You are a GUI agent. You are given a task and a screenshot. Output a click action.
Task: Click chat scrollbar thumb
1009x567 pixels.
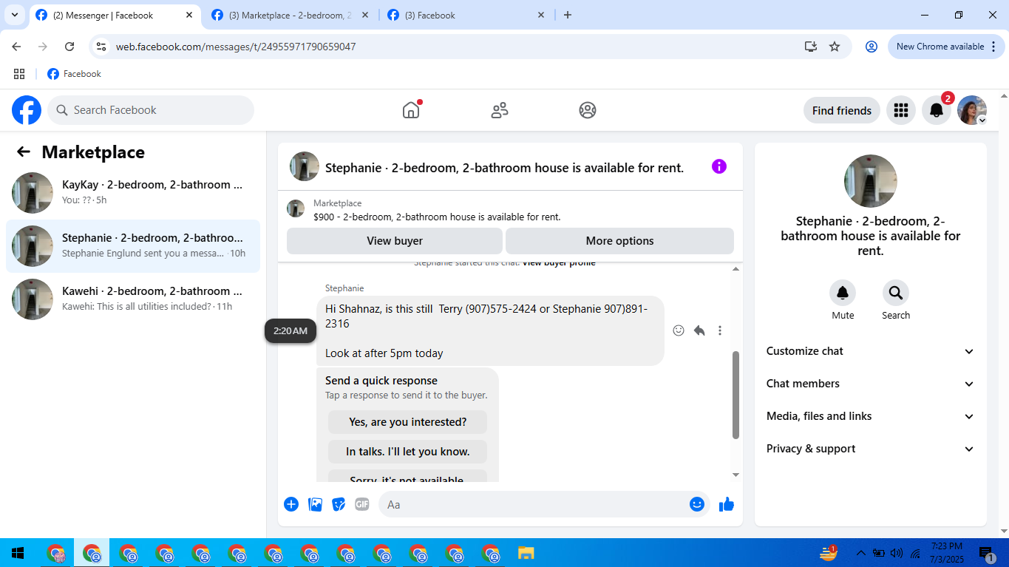[735, 395]
